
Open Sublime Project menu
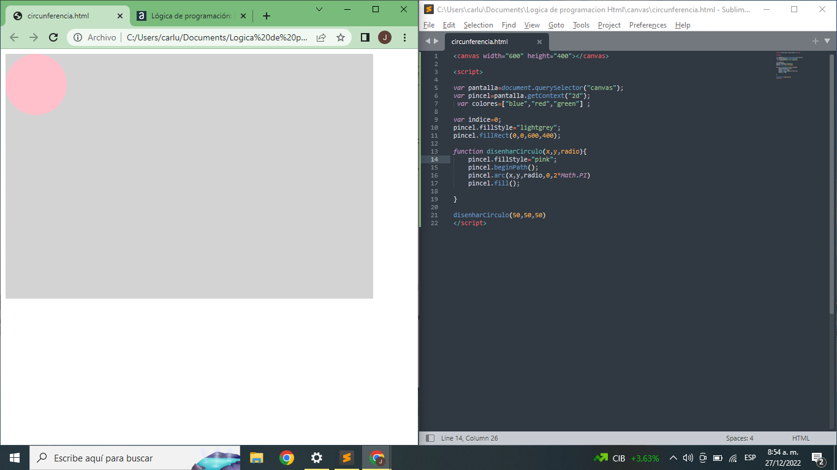click(x=609, y=25)
